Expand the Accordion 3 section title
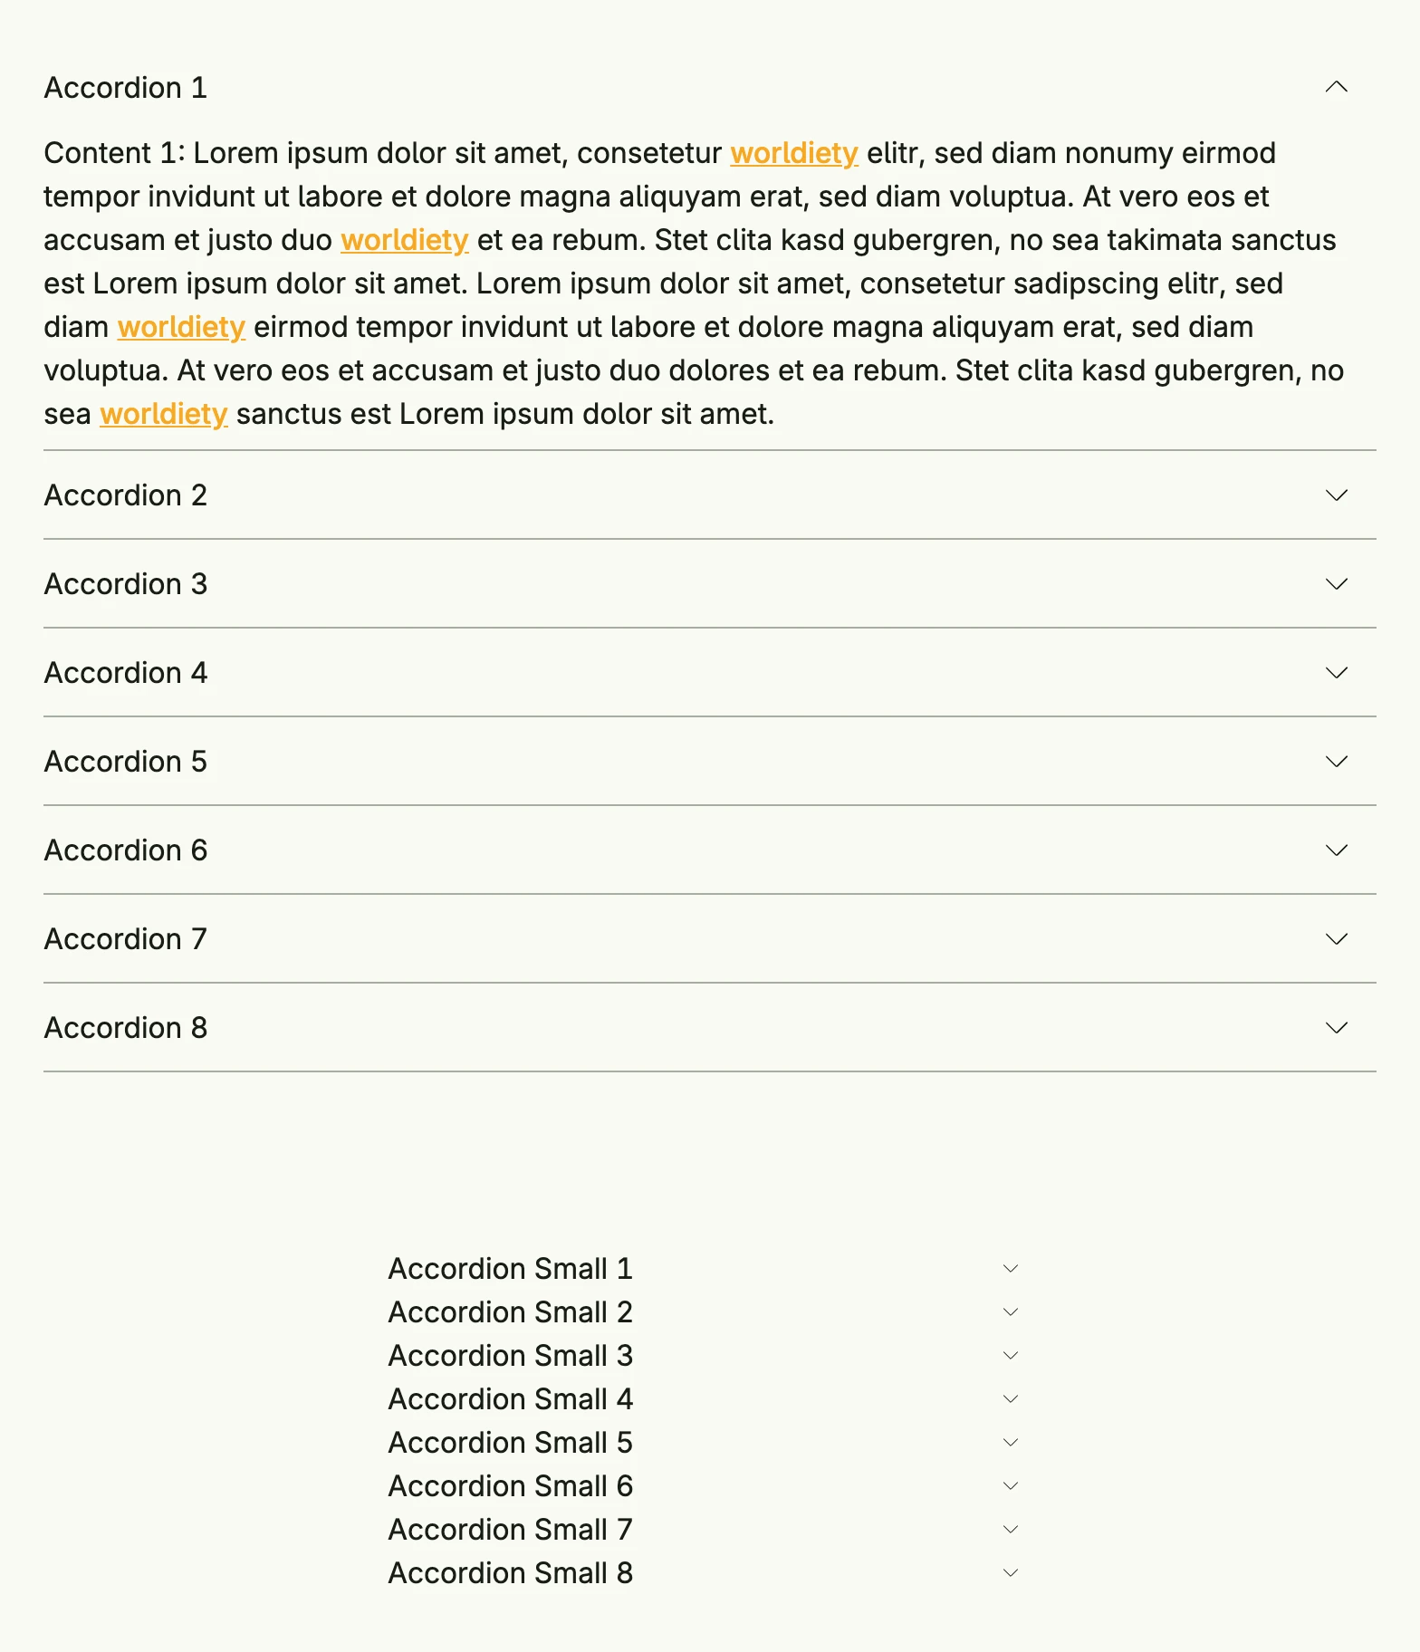Viewport: 1420px width, 1652px height. [x=126, y=584]
